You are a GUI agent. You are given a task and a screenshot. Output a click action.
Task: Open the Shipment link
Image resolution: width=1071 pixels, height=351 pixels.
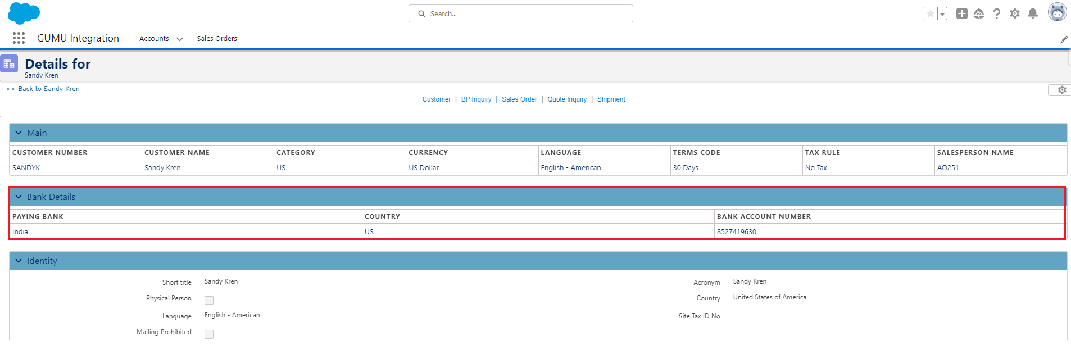[x=611, y=99]
